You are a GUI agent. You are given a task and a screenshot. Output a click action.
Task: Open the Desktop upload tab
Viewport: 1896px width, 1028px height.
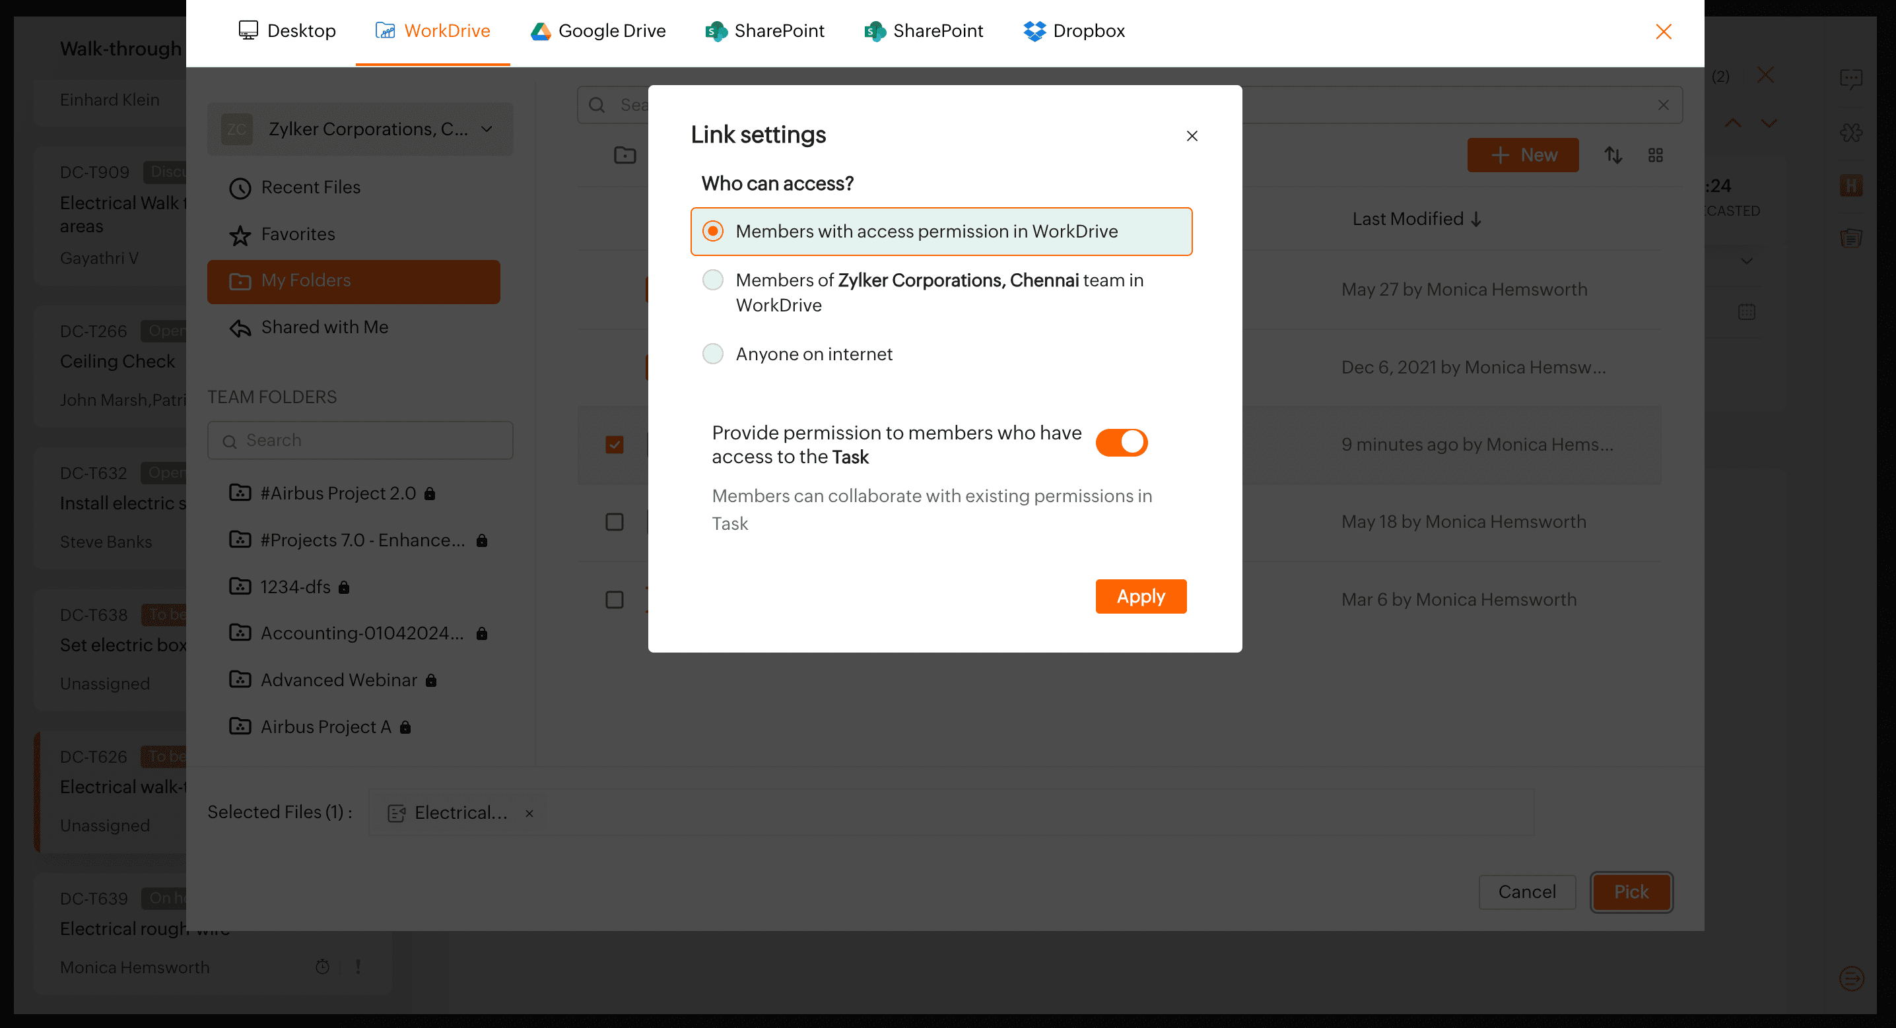click(287, 31)
